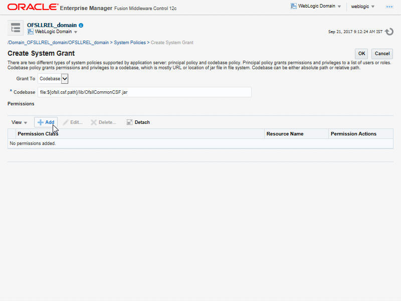Image resolution: width=401 pixels, height=301 pixels.
Task: Follow the Domain_OFSLLREL_domain breadcrumb link
Action: point(58,43)
